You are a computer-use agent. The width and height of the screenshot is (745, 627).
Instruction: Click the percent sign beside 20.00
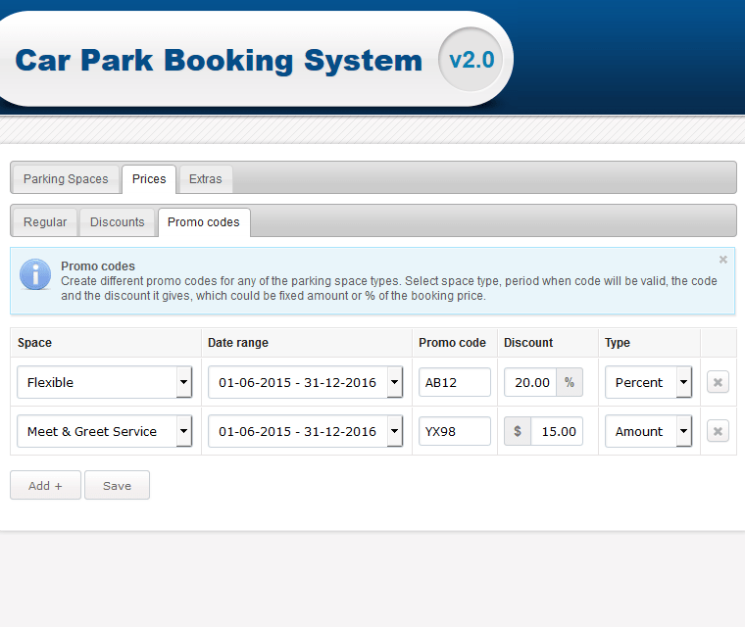(x=570, y=382)
